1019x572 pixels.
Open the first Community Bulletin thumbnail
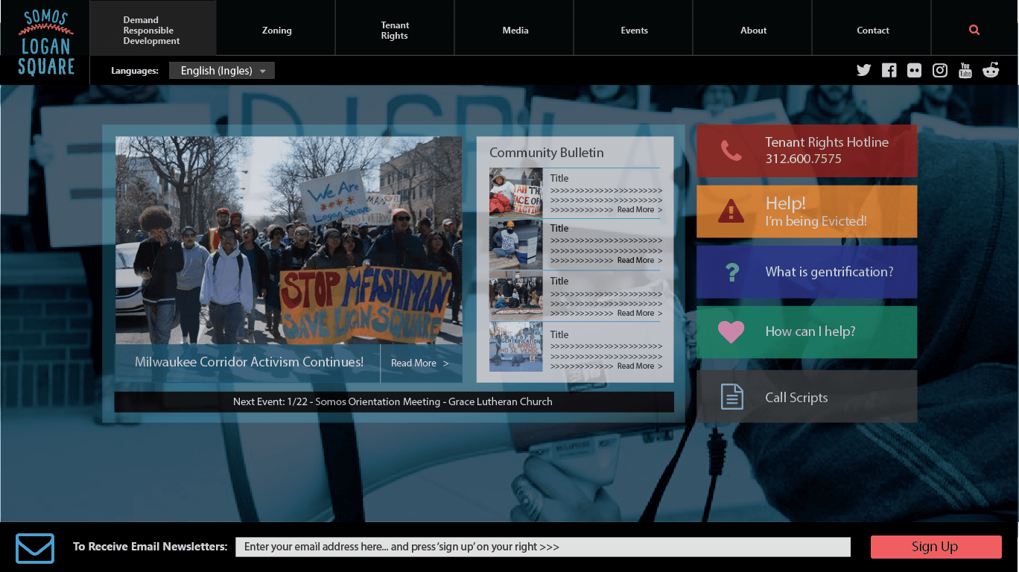point(515,192)
